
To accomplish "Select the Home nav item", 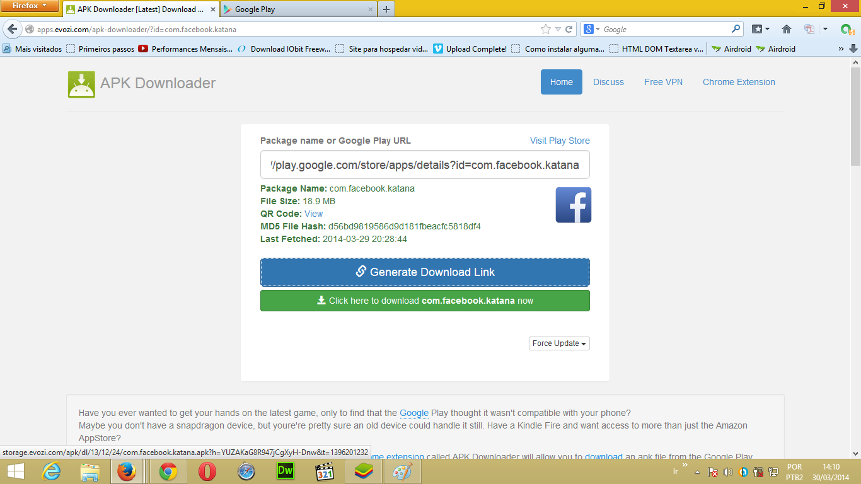I will 561,82.
